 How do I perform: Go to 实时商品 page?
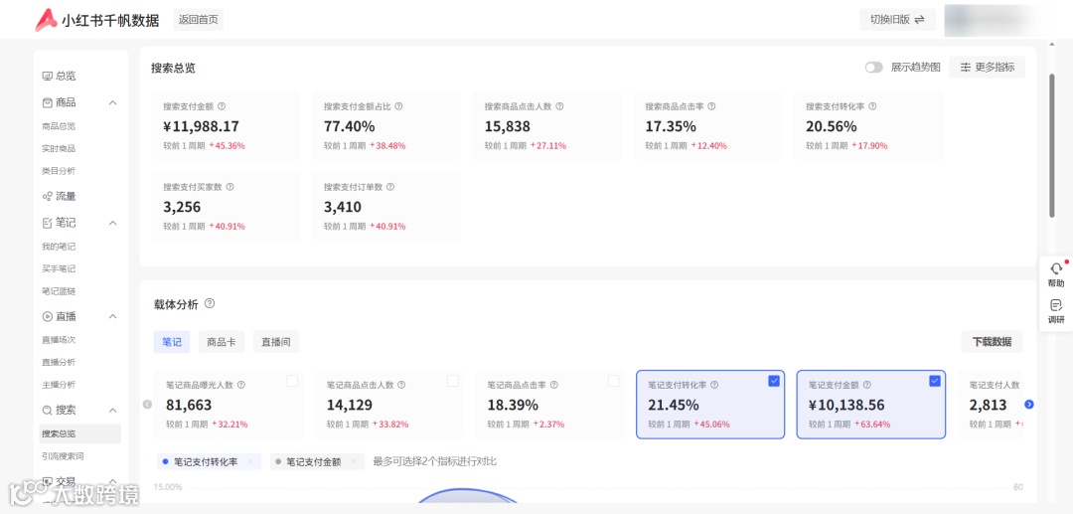[x=59, y=148]
